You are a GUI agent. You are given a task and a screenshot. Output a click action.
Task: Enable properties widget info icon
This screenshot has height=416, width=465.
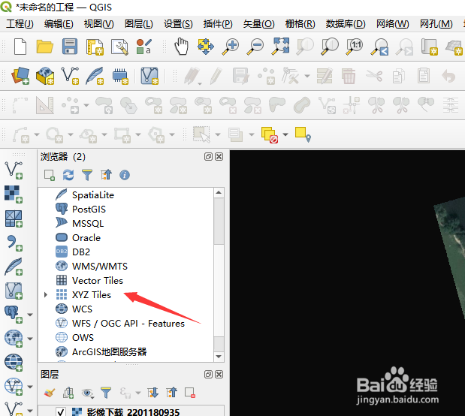pos(125,175)
